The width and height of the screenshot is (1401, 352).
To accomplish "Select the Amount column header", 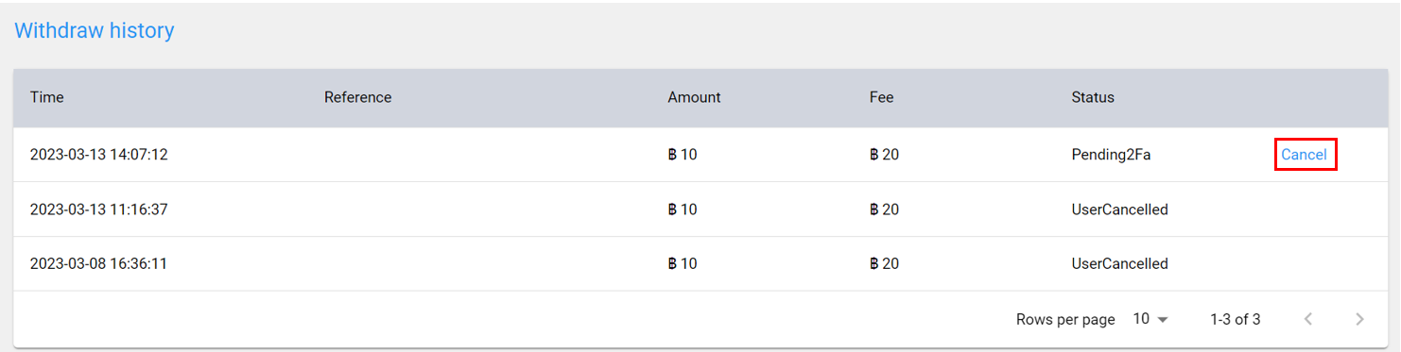I will click(x=694, y=97).
